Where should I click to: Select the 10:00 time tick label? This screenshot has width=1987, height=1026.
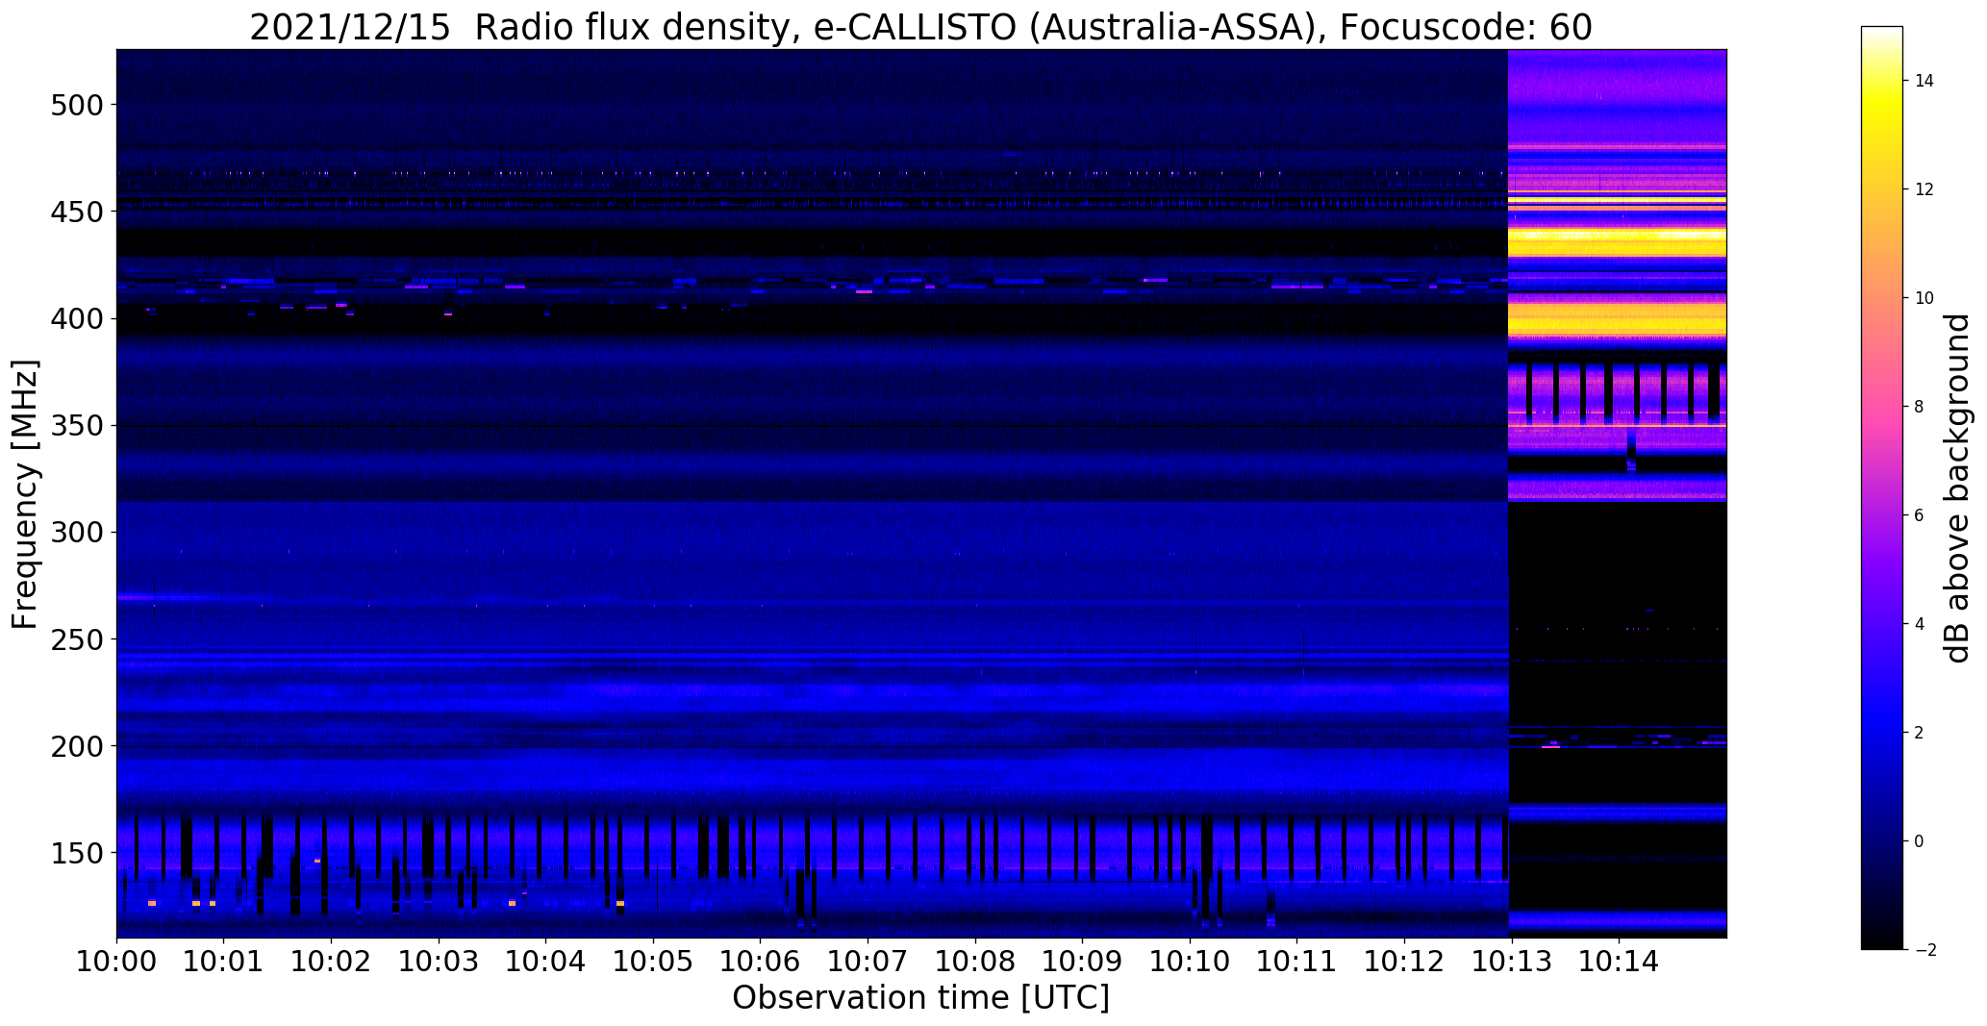pyautogui.click(x=116, y=962)
